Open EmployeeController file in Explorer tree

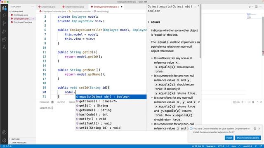click(22, 18)
